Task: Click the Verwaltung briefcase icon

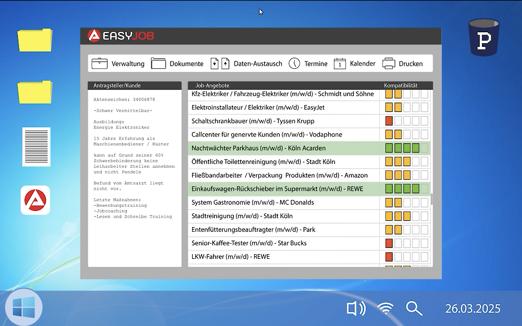Action: (99, 64)
